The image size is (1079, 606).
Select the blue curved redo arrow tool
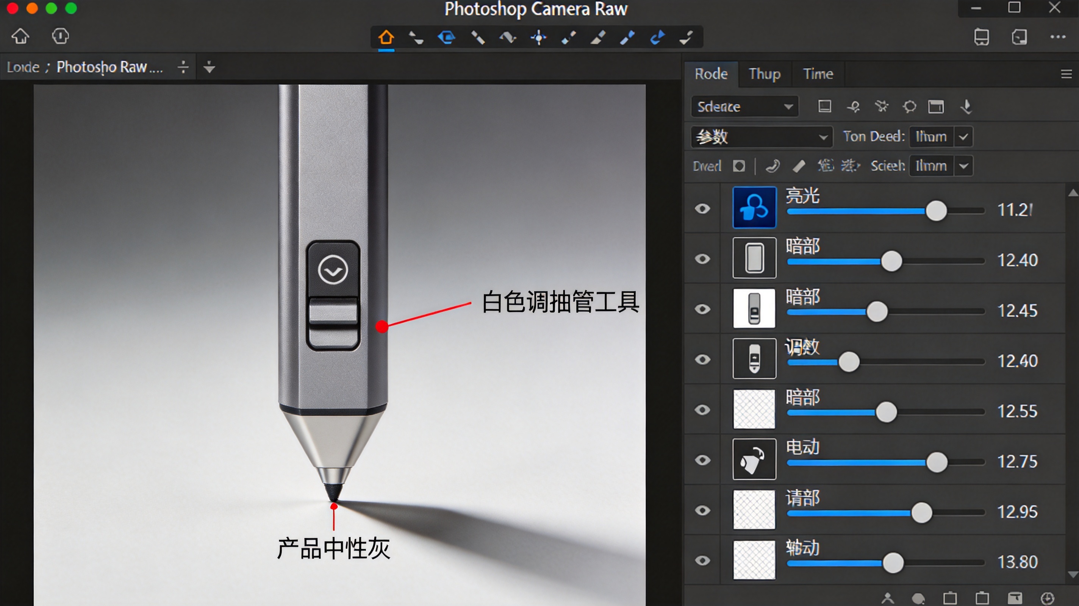[657, 37]
